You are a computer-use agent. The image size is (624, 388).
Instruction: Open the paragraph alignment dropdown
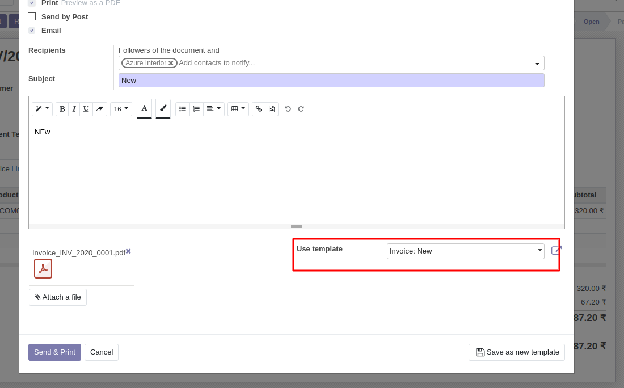214,109
